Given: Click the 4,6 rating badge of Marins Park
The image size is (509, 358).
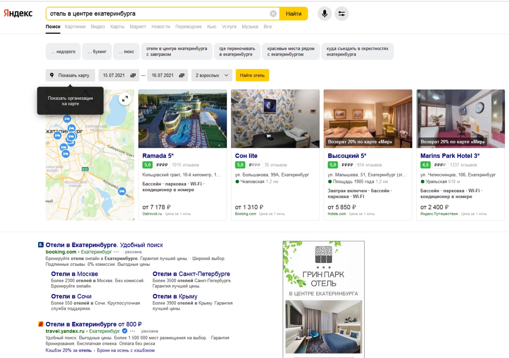Looking at the screenshot, I should [x=425, y=164].
